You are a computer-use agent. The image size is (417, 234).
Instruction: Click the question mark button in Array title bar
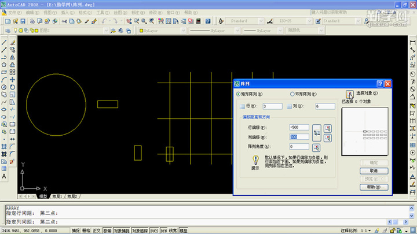tap(380, 84)
